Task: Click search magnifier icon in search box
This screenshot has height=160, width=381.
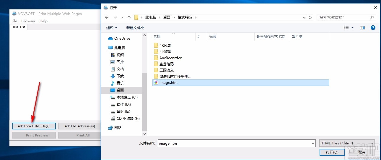Action: pos(372,17)
